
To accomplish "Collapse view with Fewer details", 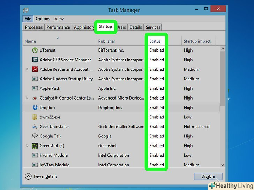I will click(41, 176).
